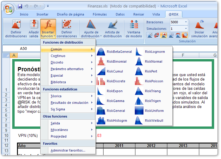
Task: Click the Iteraciones value field 5000
Action: coord(177,22)
